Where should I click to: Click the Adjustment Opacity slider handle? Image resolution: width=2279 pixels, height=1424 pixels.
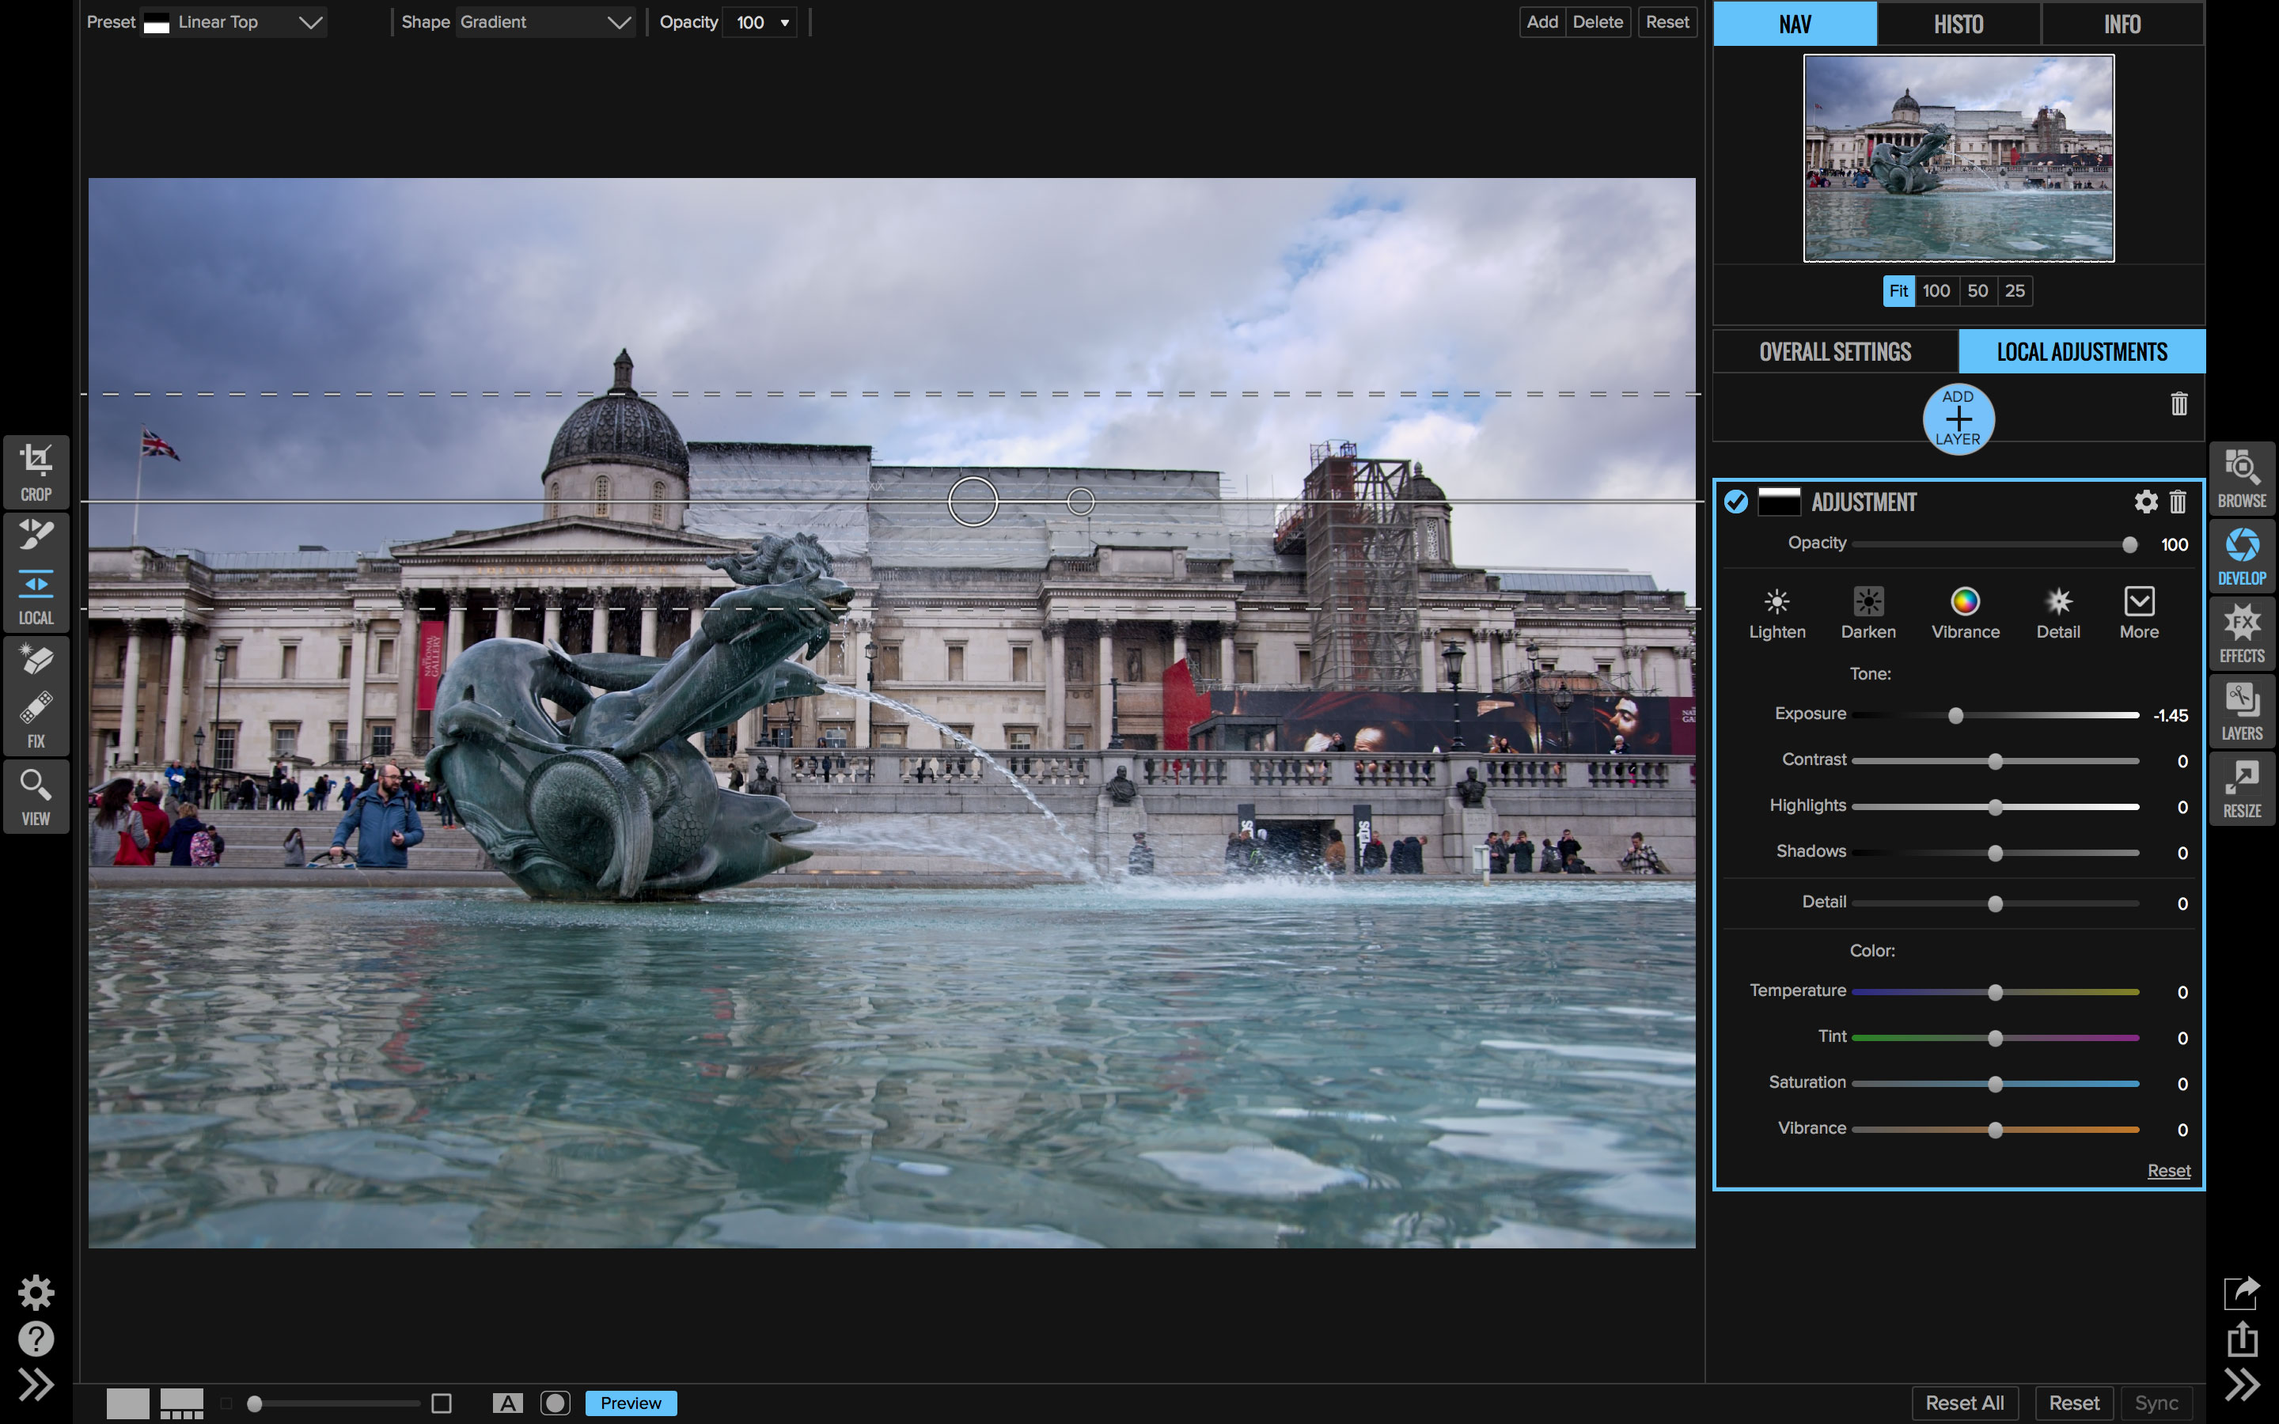pos(2129,545)
